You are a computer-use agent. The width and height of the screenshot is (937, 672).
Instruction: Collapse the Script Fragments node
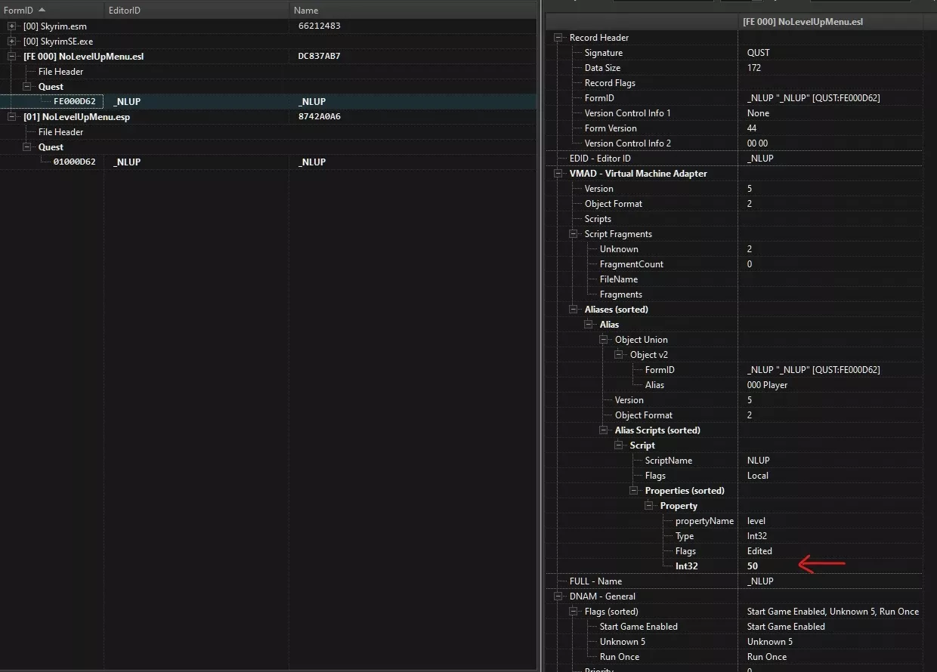(x=574, y=234)
